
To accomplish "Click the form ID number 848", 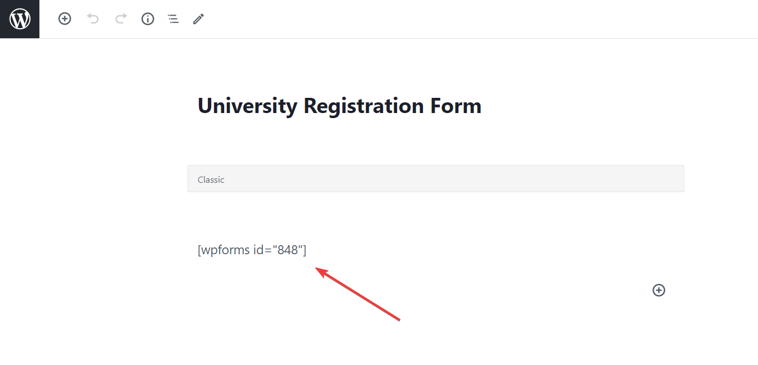I will click(x=287, y=250).
